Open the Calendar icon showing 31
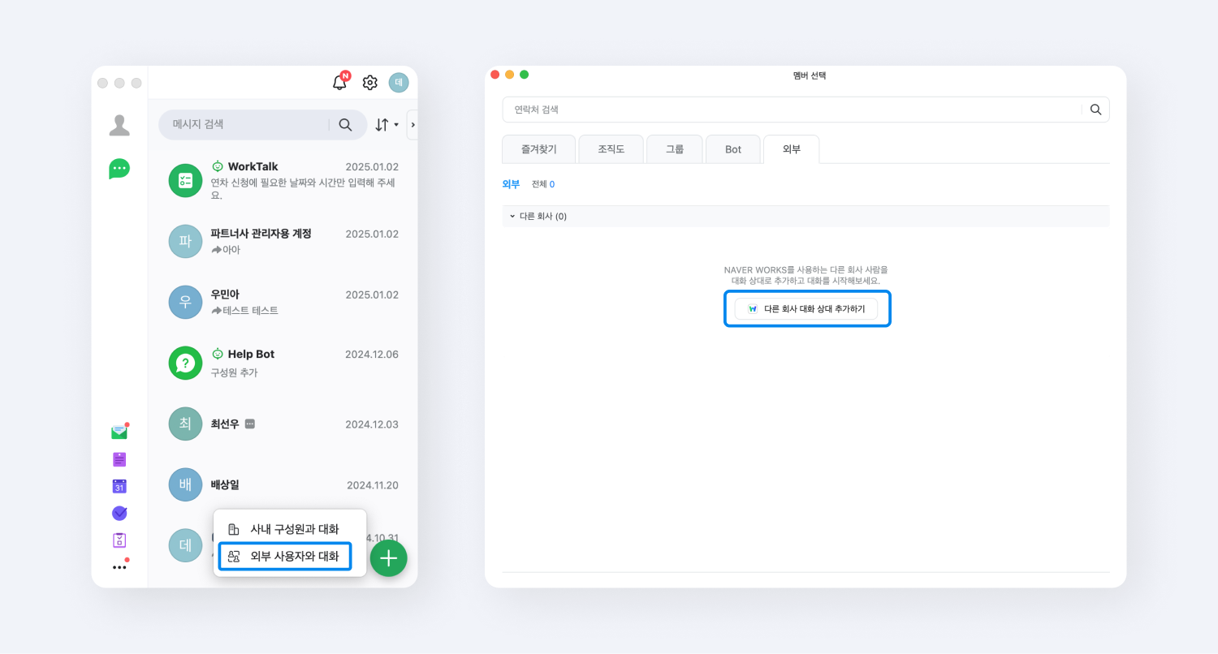Screen dimensions: 1218x654 (x=119, y=486)
